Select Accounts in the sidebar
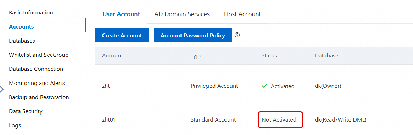Screen dimensions: 413x135 [21, 27]
